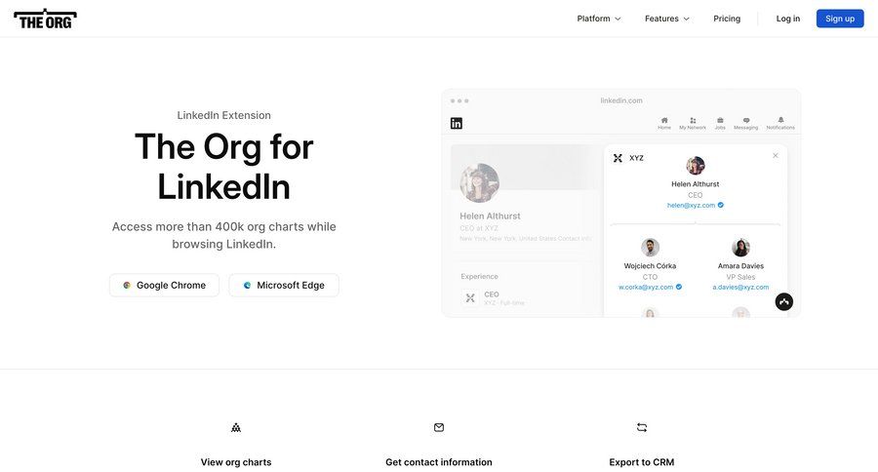
Task: Click the LinkedIn logo in the preview
Action: point(457,123)
